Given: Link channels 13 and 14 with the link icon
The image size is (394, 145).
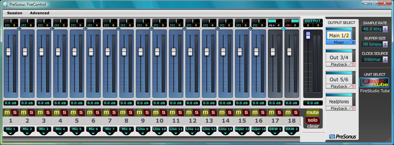Looking at the screenshot, I should (x=217, y=28).
